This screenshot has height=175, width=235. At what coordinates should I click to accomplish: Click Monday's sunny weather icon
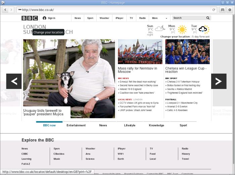[182, 29]
